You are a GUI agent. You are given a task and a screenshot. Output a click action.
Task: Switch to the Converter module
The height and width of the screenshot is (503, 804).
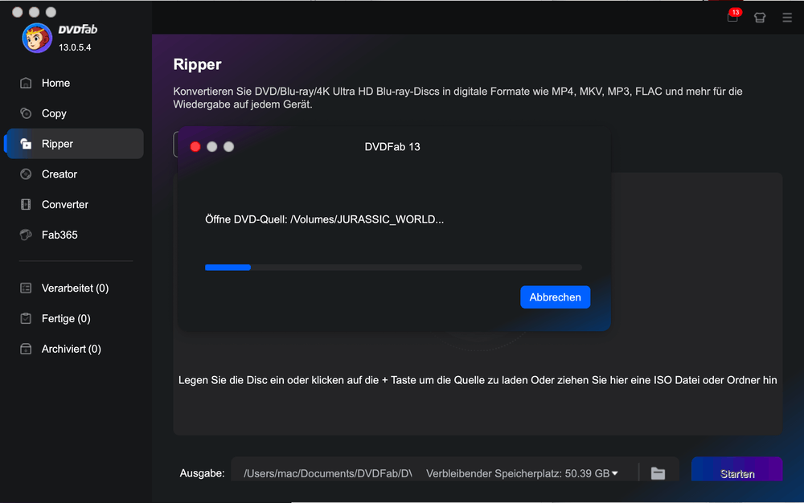tap(76, 204)
